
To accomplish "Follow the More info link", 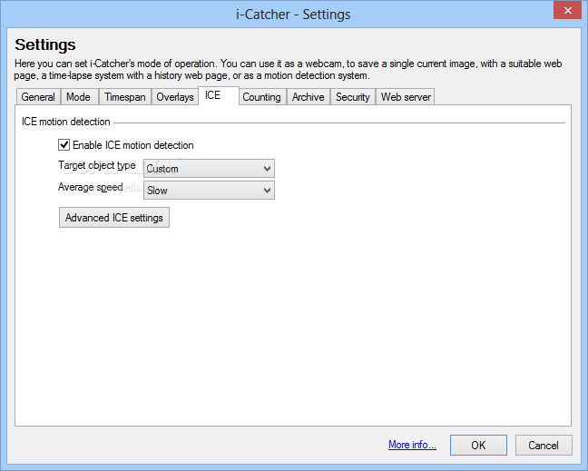I will point(412,445).
